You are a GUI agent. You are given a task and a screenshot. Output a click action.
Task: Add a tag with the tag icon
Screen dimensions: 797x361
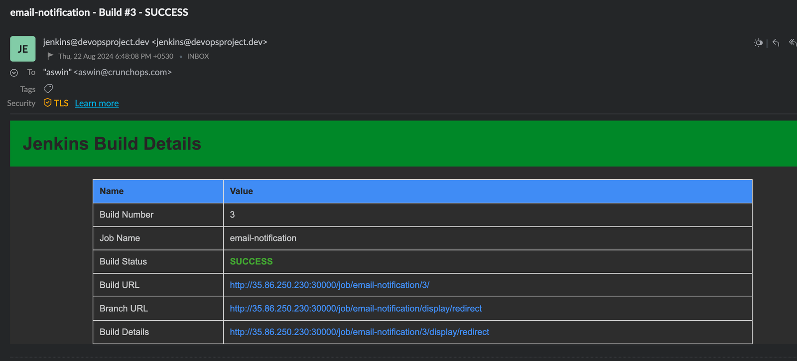pyautogui.click(x=48, y=89)
